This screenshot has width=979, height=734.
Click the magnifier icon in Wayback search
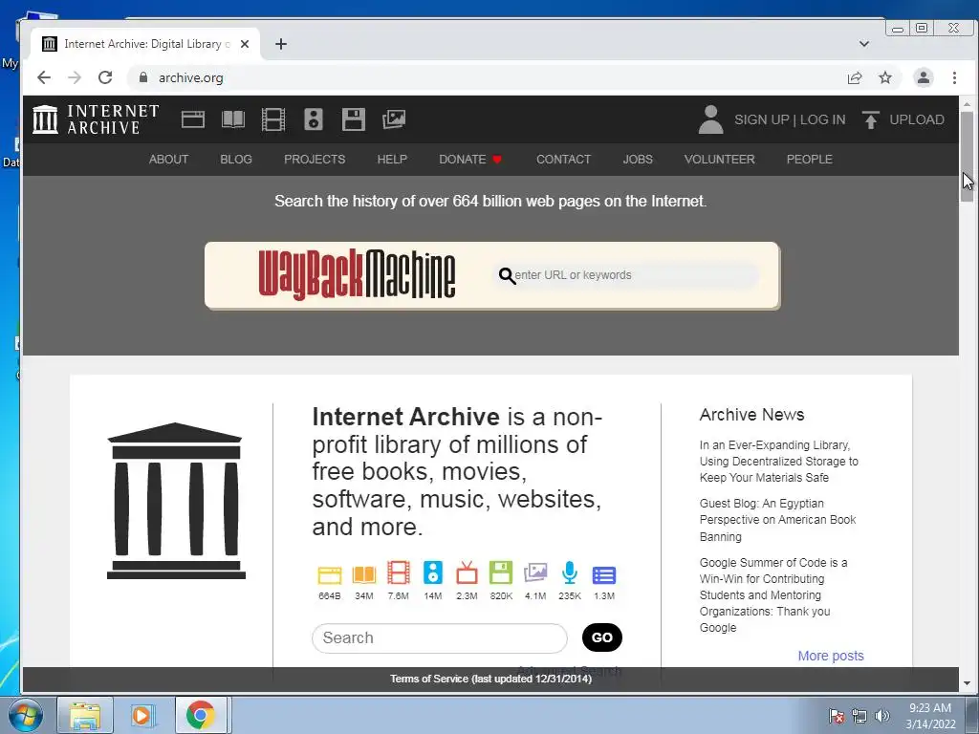507,275
